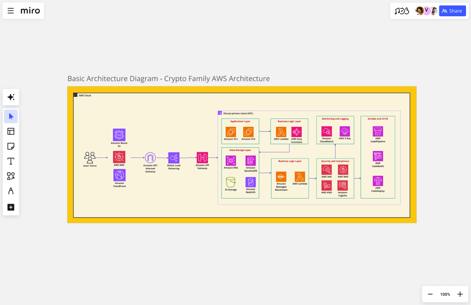Select the first Amazon EC2 icon
Screen dimensions: 471x305
click(231, 132)
